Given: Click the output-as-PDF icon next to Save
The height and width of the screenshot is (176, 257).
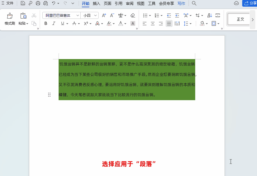Looking at the screenshot, I should tap(30, 3).
